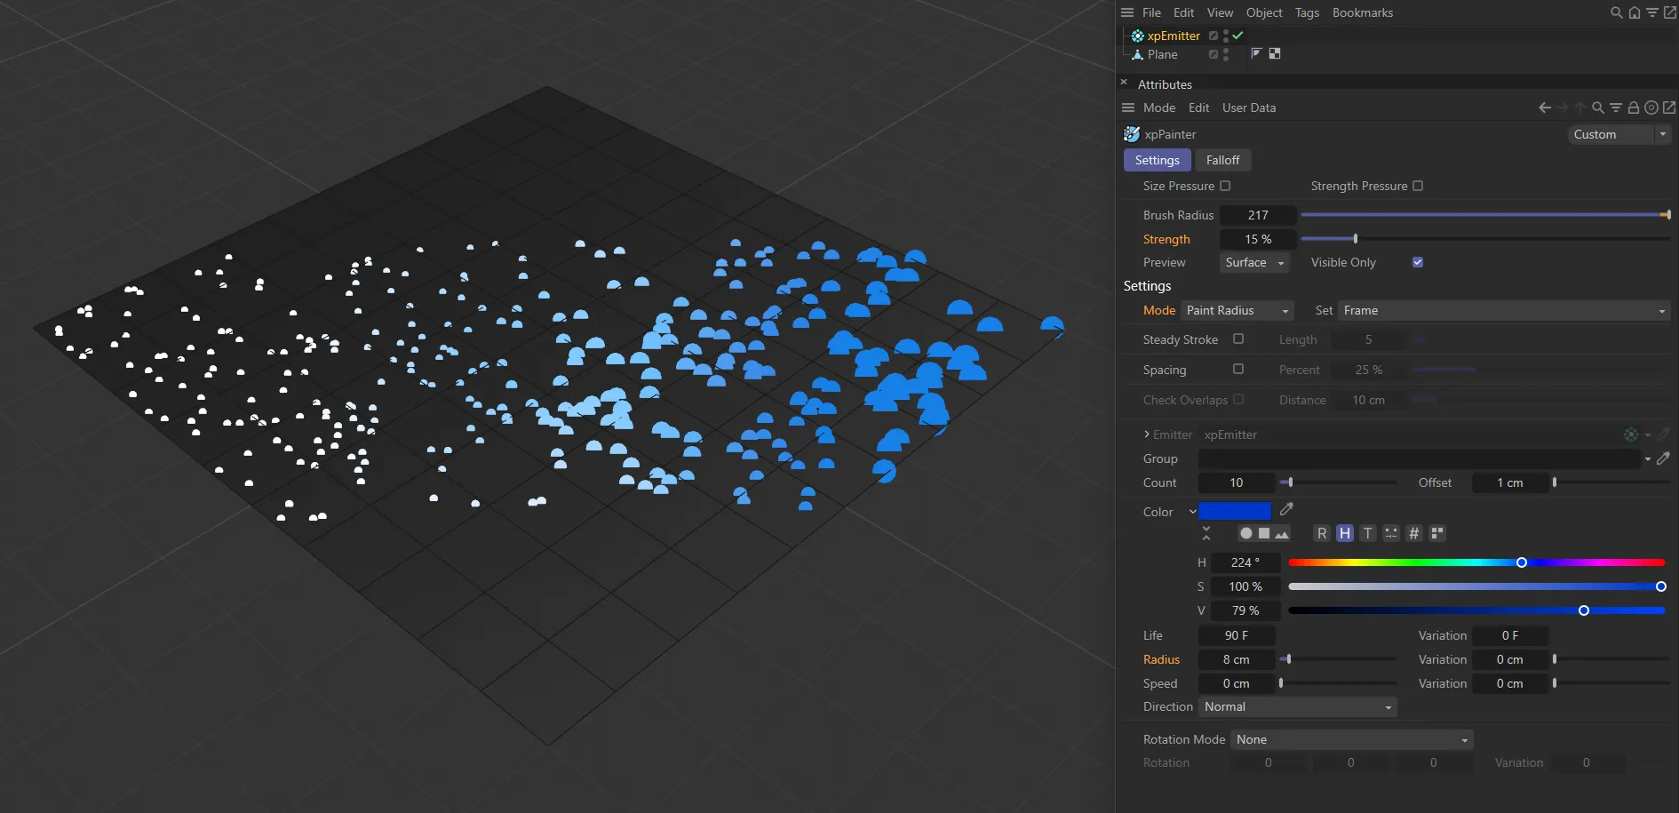Turn on the Steady Stroke checkbox
The width and height of the screenshot is (1679, 813).
[x=1238, y=339]
